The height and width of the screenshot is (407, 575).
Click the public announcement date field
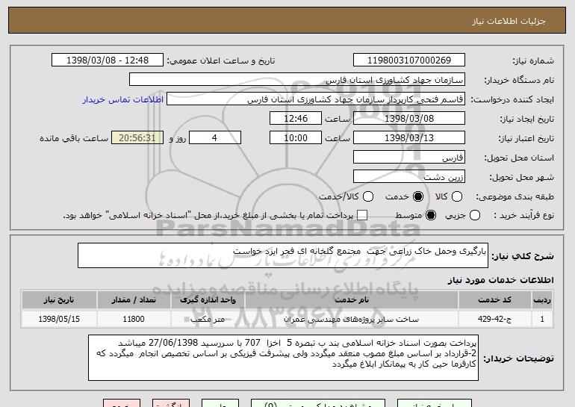click(x=108, y=60)
